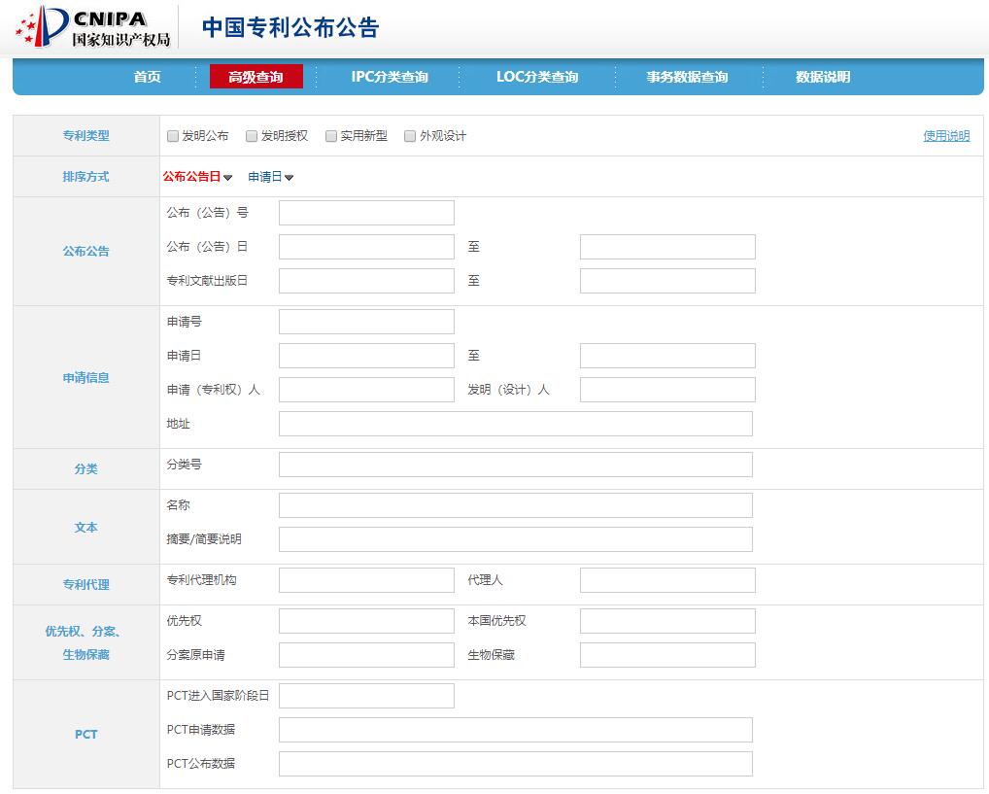Focus the PCT公布数据 input field

pos(516,764)
